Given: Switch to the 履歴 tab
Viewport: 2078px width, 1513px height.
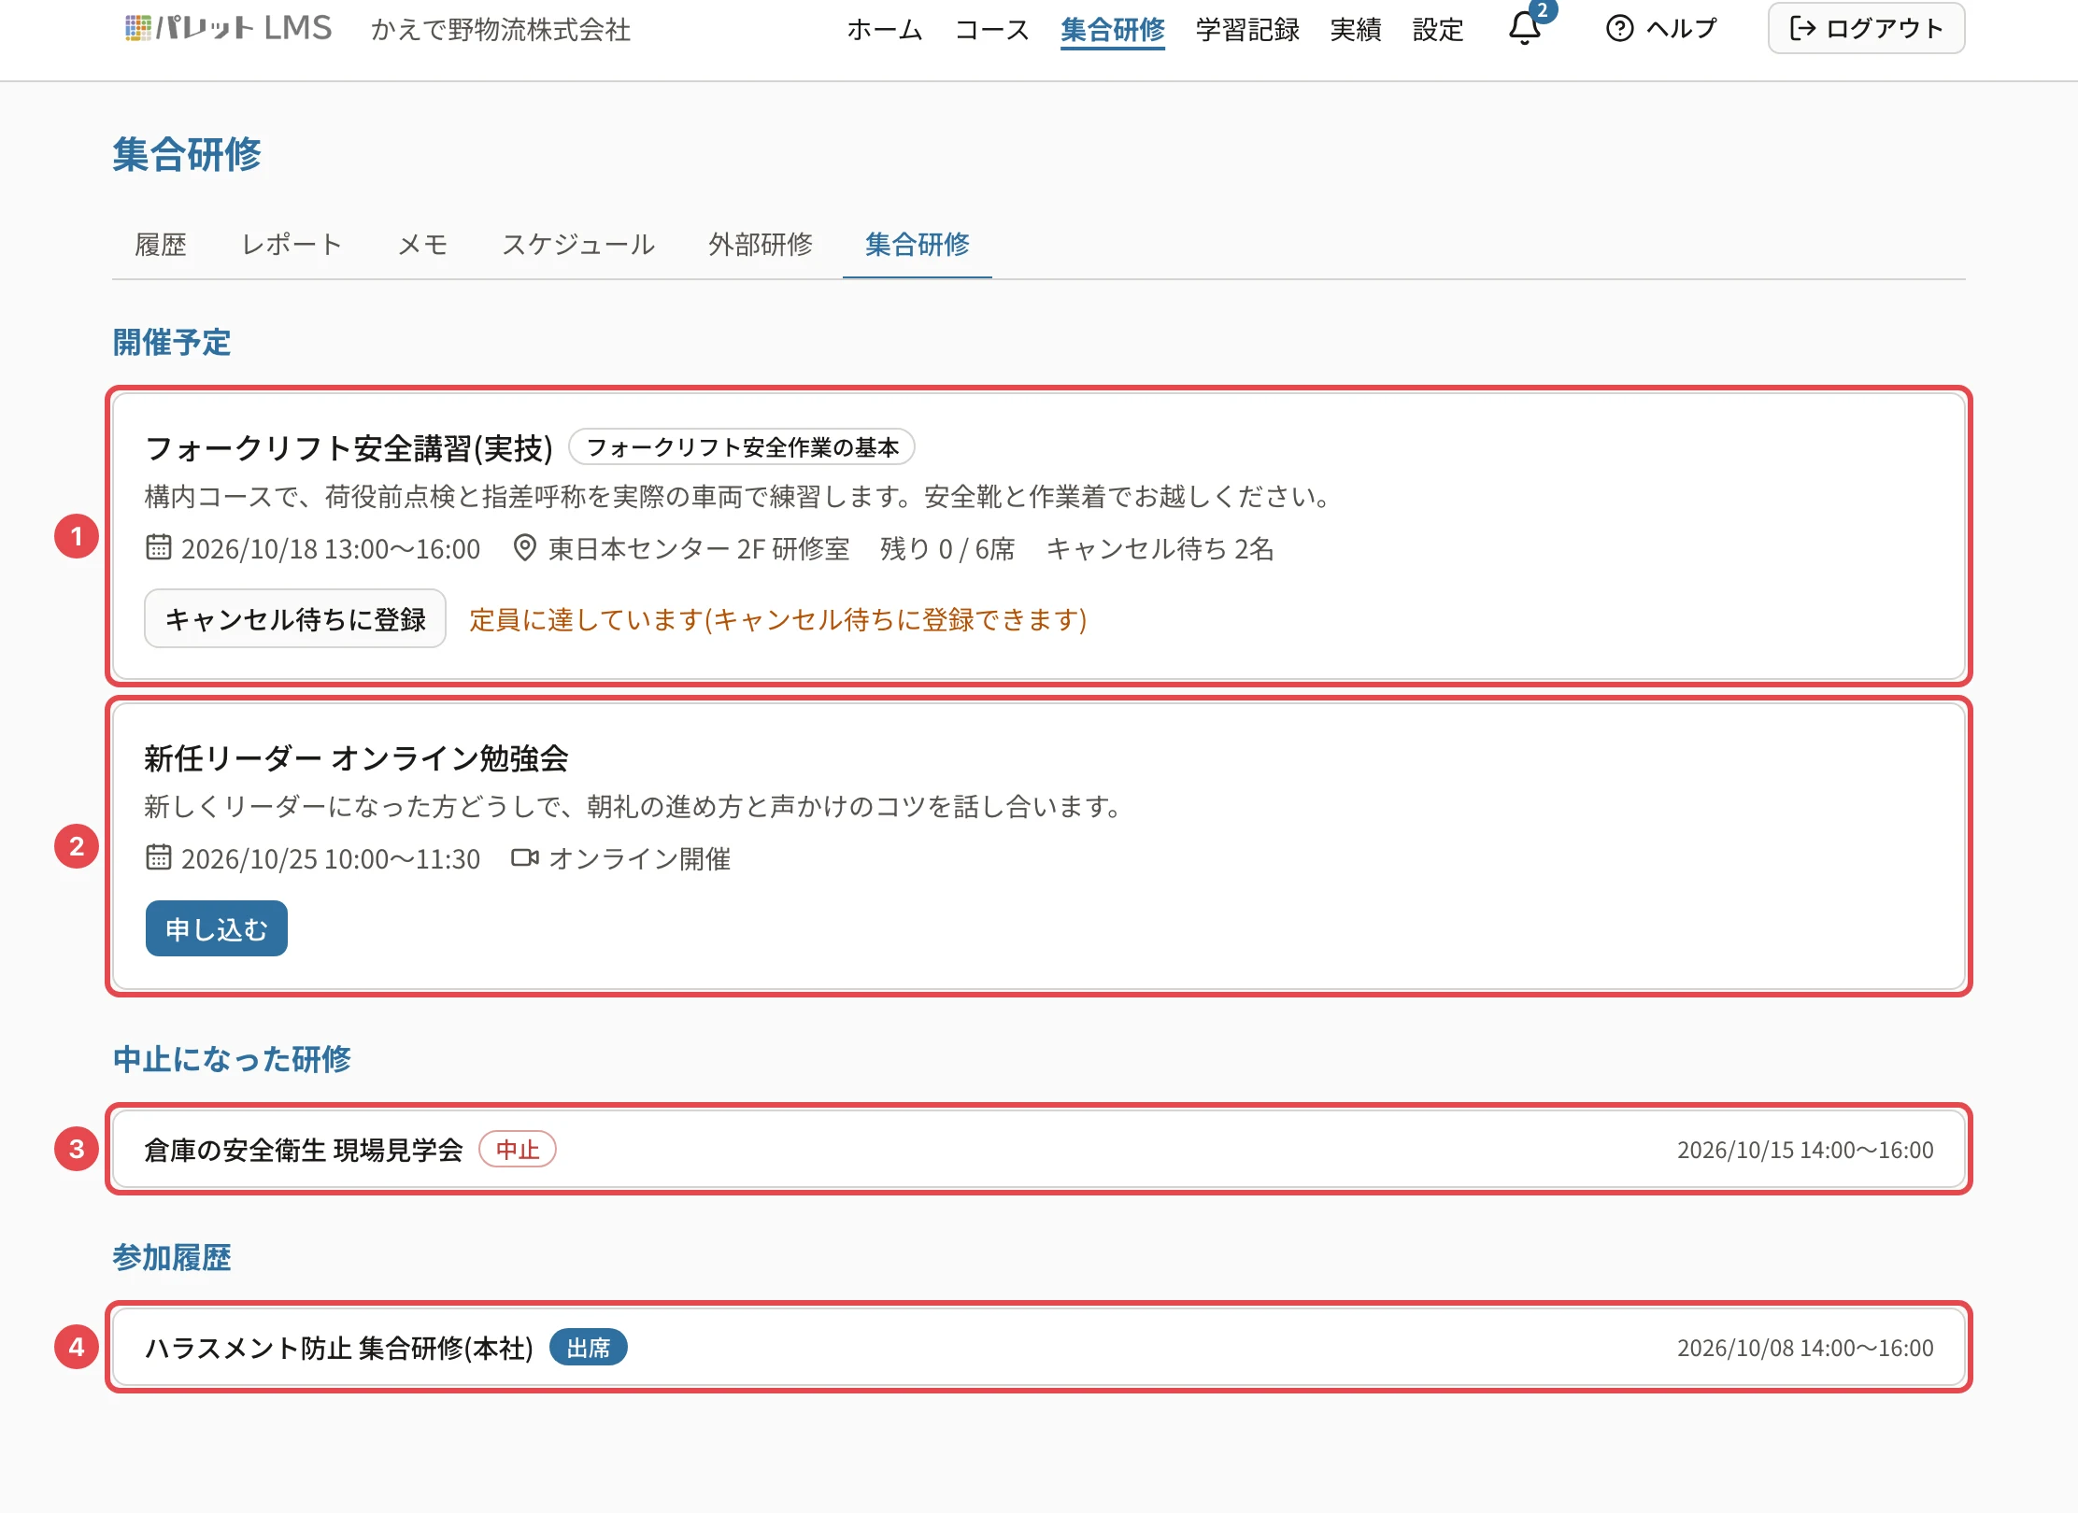Looking at the screenshot, I should click(x=161, y=245).
